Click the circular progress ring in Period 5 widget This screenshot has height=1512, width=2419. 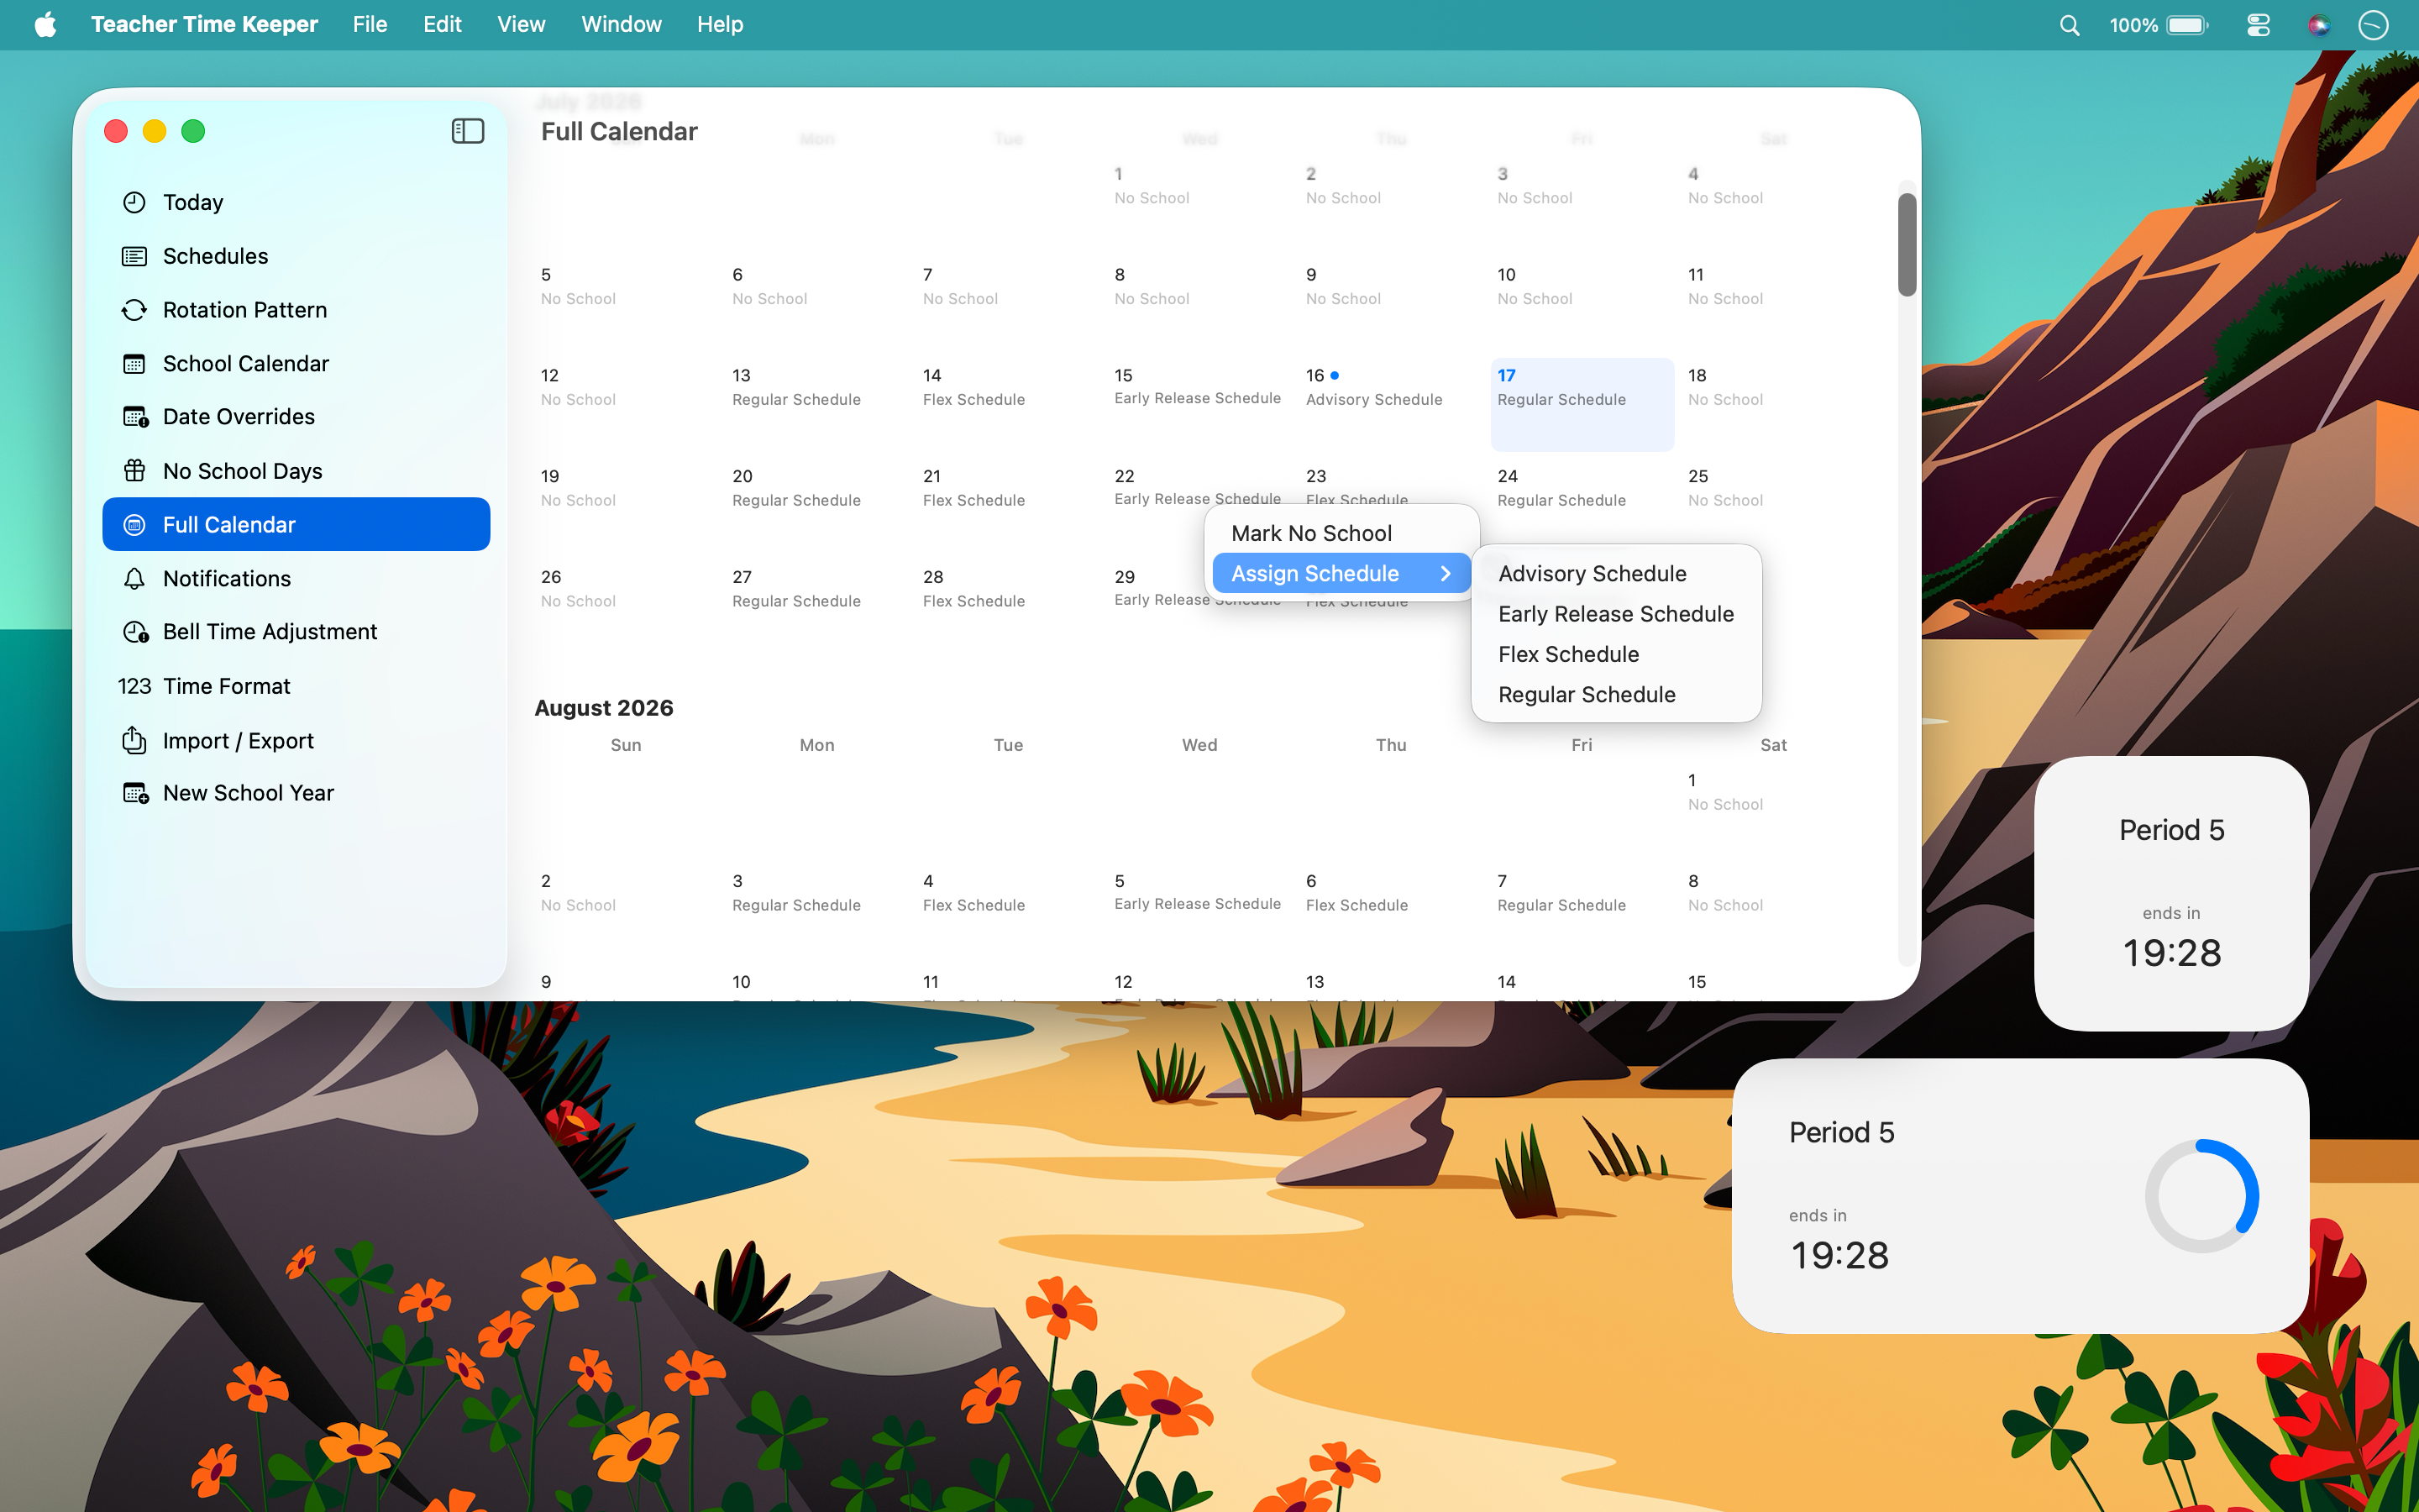point(2201,1195)
